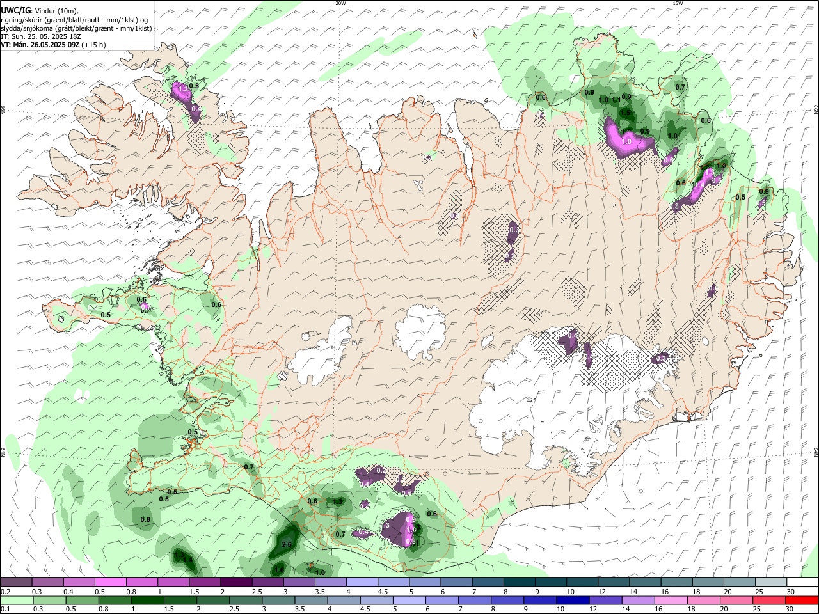The width and height of the screenshot is (819, 614).
Task: Click the '30' label on the upper snow legend row
Action: point(791,592)
